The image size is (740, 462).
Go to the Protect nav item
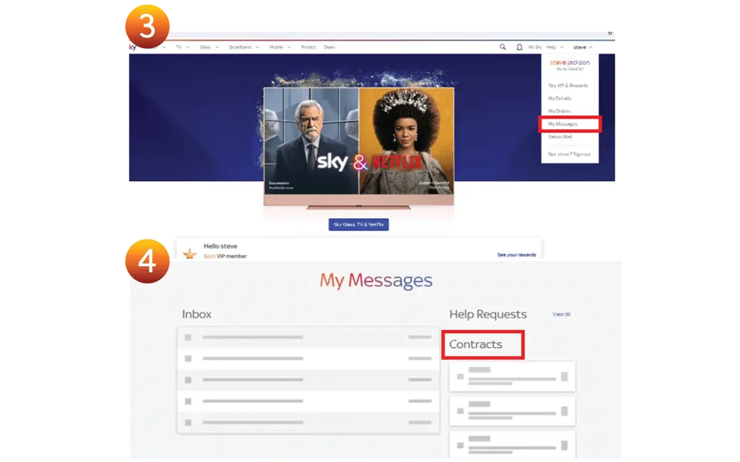pos(308,47)
